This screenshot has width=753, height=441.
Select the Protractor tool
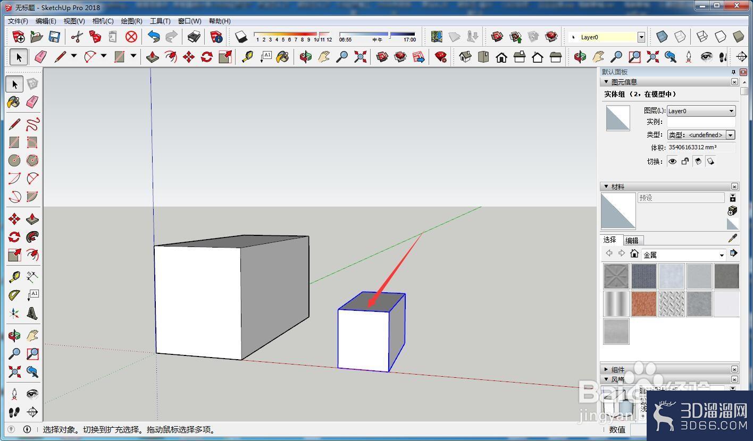[x=14, y=295]
